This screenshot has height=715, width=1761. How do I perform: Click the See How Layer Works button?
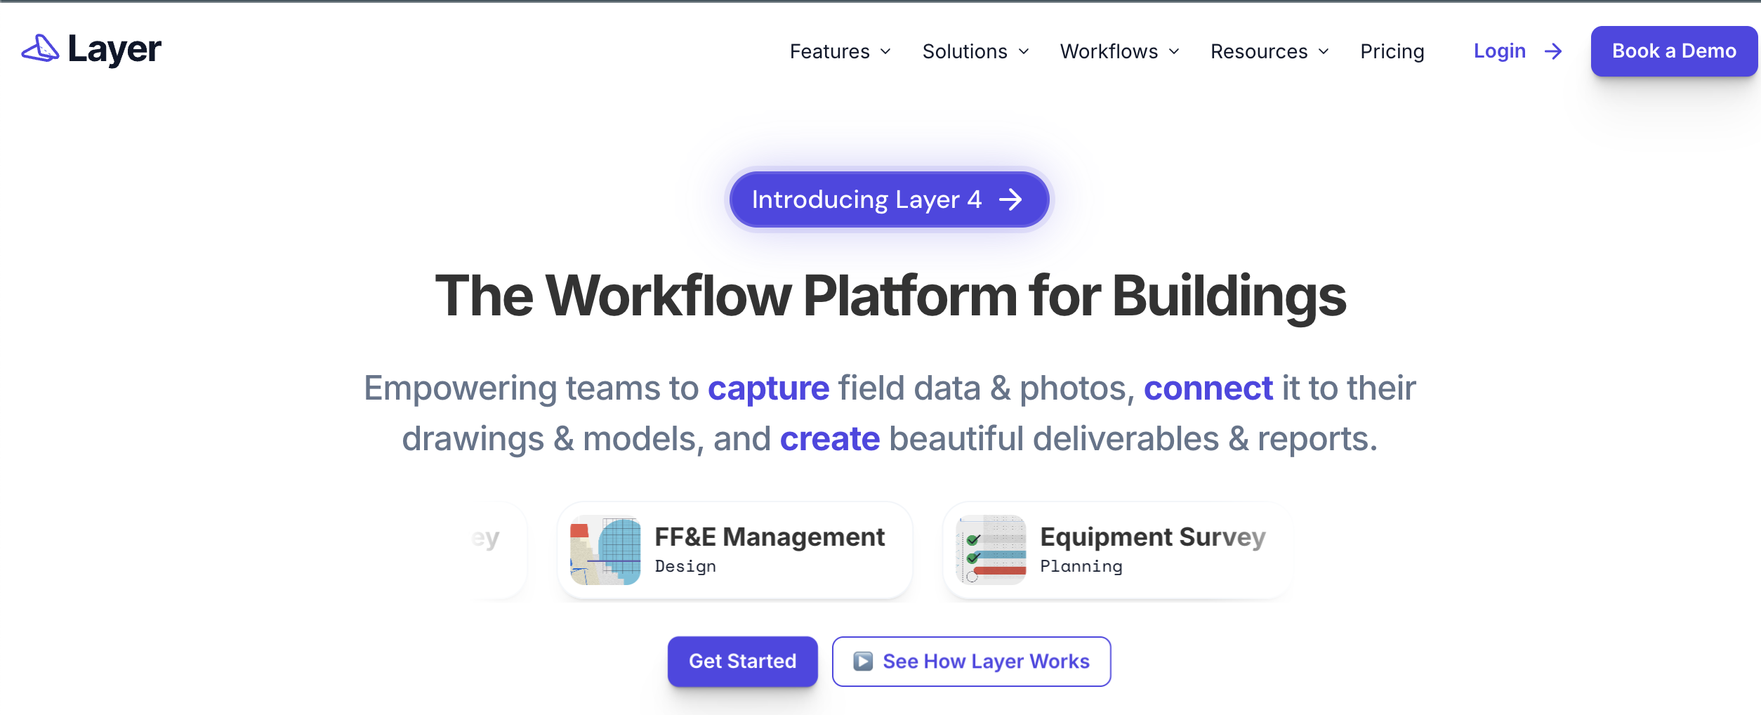tap(971, 662)
